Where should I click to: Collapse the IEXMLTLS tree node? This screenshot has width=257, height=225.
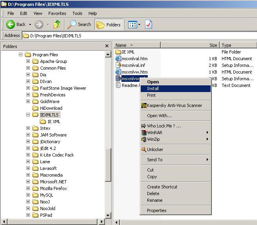(x=28, y=115)
